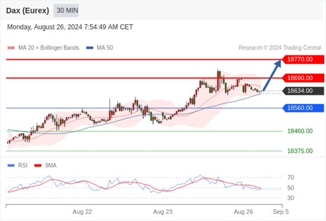Click the 18690.00 red resistance price tag
326x221 pixels.
pos(304,78)
